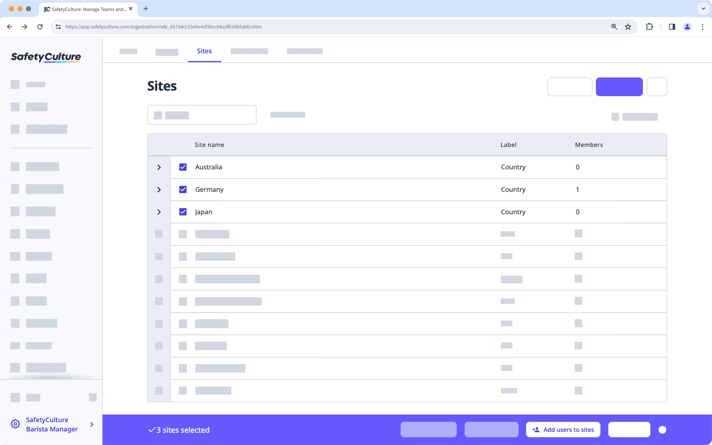Click the add-user icon on Add users button
This screenshot has height=445, width=712.
pos(535,429)
